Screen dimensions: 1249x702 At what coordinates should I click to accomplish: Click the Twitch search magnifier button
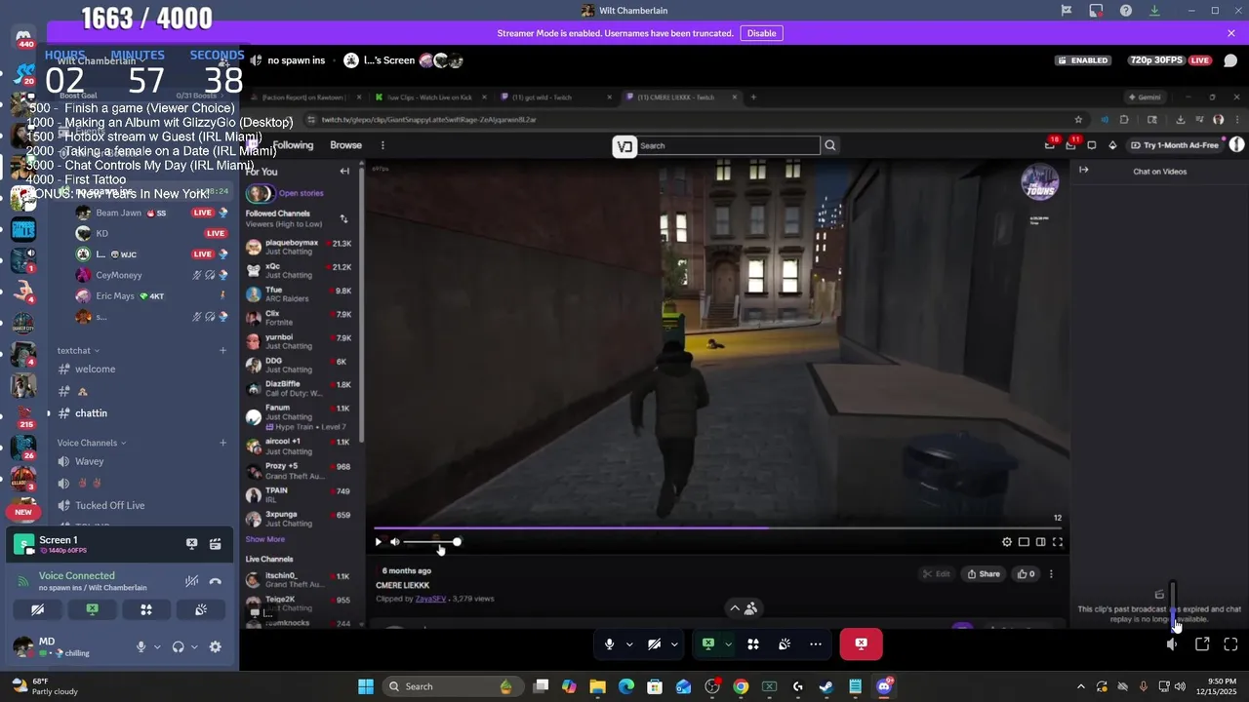coord(830,146)
